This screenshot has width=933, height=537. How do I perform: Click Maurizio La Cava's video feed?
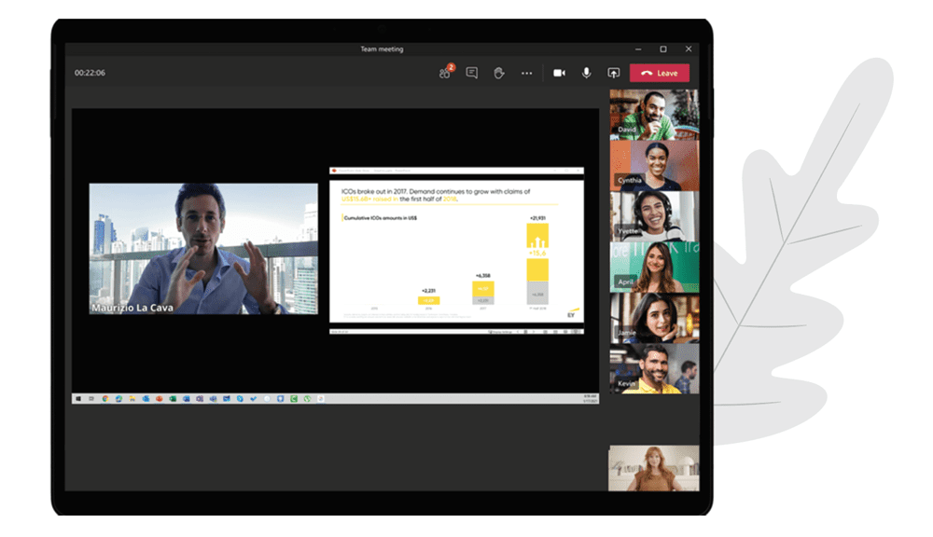[x=202, y=249]
